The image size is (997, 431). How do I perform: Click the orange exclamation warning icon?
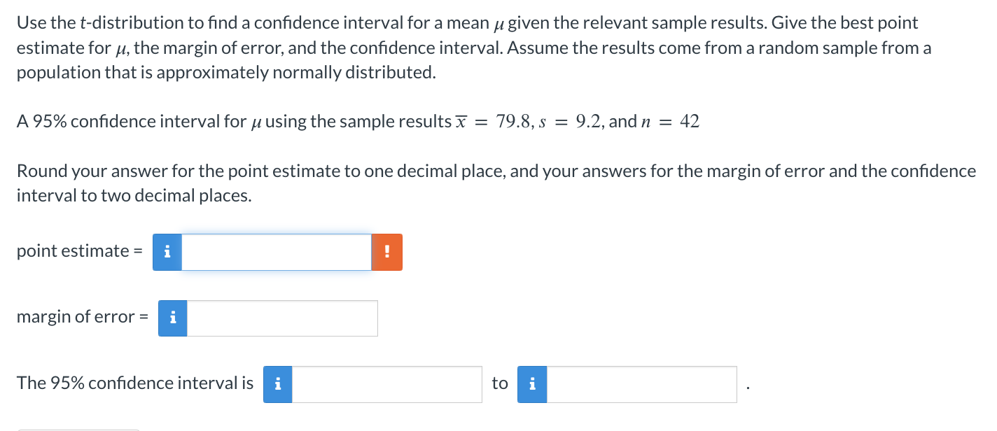point(387,252)
